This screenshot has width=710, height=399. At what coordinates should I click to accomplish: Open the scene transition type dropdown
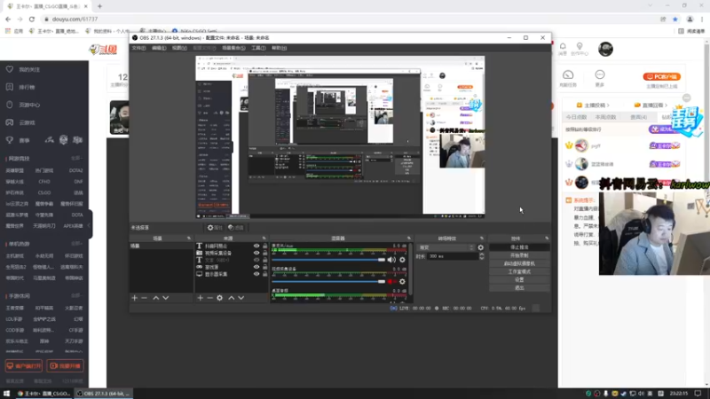point(446,247)
